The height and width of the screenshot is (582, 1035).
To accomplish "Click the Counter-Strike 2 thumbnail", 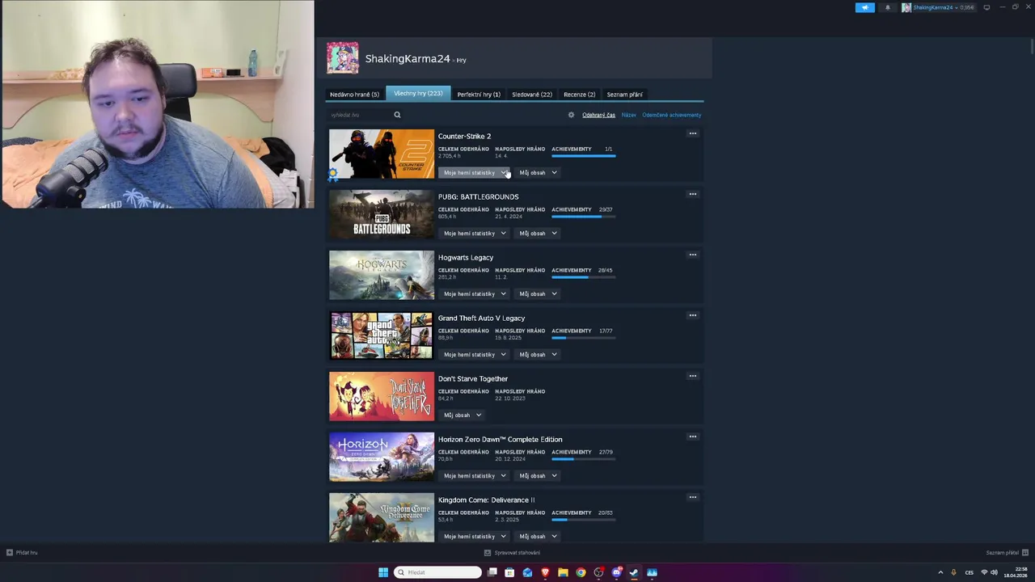I will click(x=382, y=154).
